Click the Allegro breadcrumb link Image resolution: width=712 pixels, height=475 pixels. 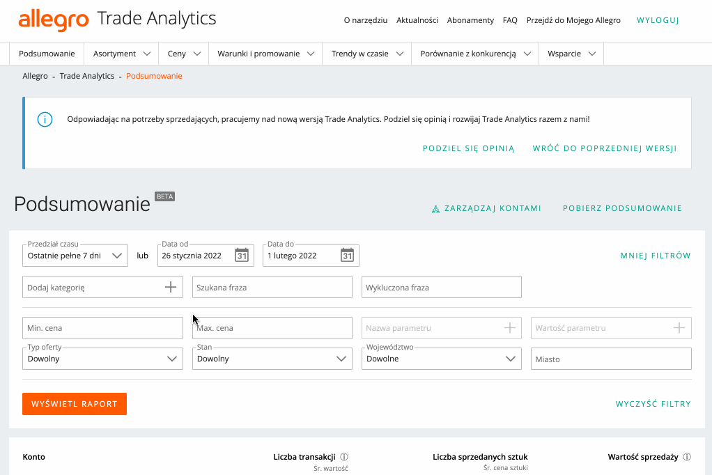click(x=35, y=76)
